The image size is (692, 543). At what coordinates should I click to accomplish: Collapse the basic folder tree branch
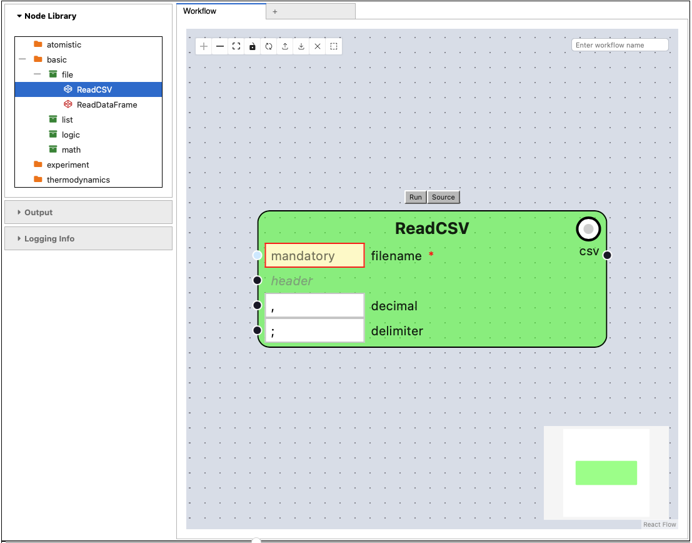(23, 59)
